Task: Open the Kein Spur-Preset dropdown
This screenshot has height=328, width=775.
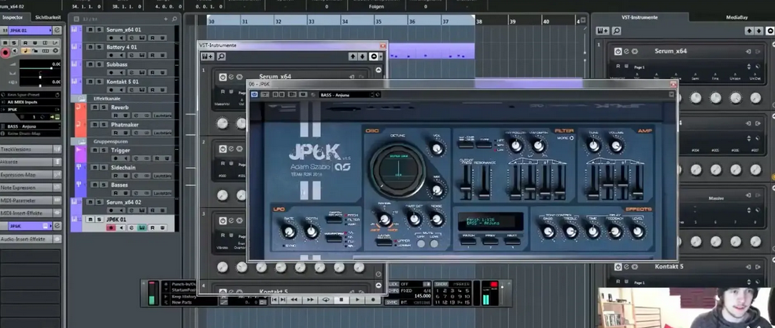Action: point(30,94)
